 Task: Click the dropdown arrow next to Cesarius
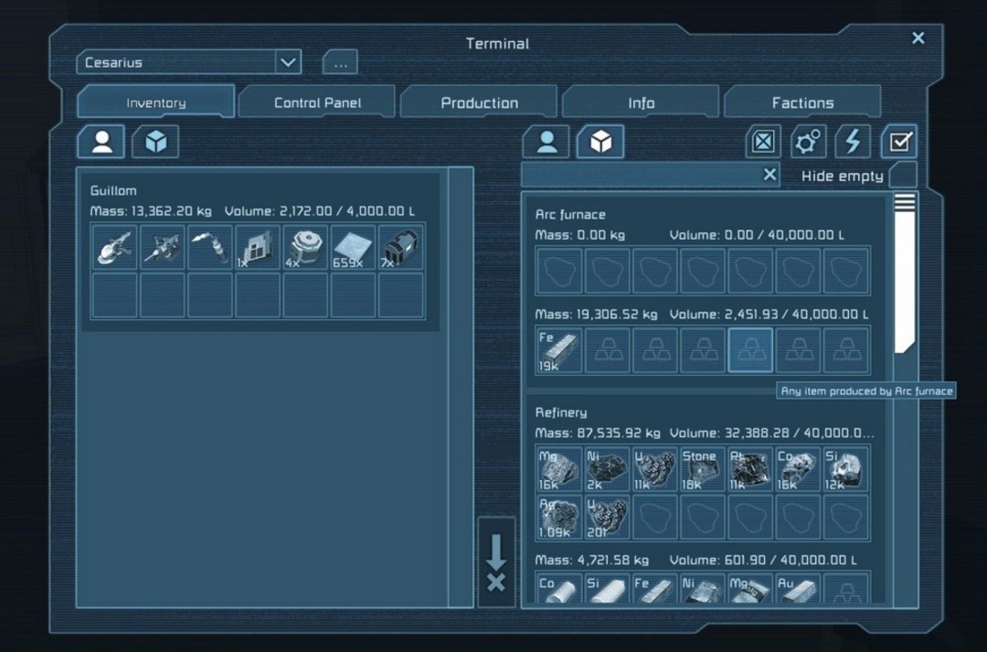[x=288, y=63]
